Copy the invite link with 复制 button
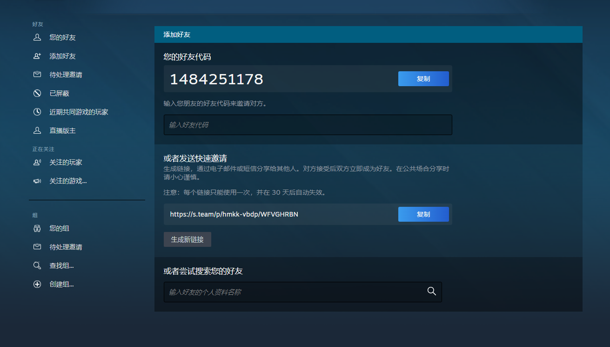Image resolution: width=610 pixels, height=347 pixels. click(x=423, y=214)
